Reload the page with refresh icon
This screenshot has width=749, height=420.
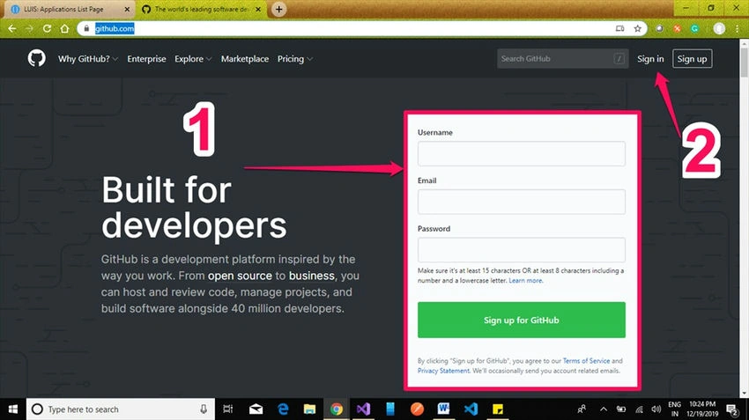tap(47, 29)
